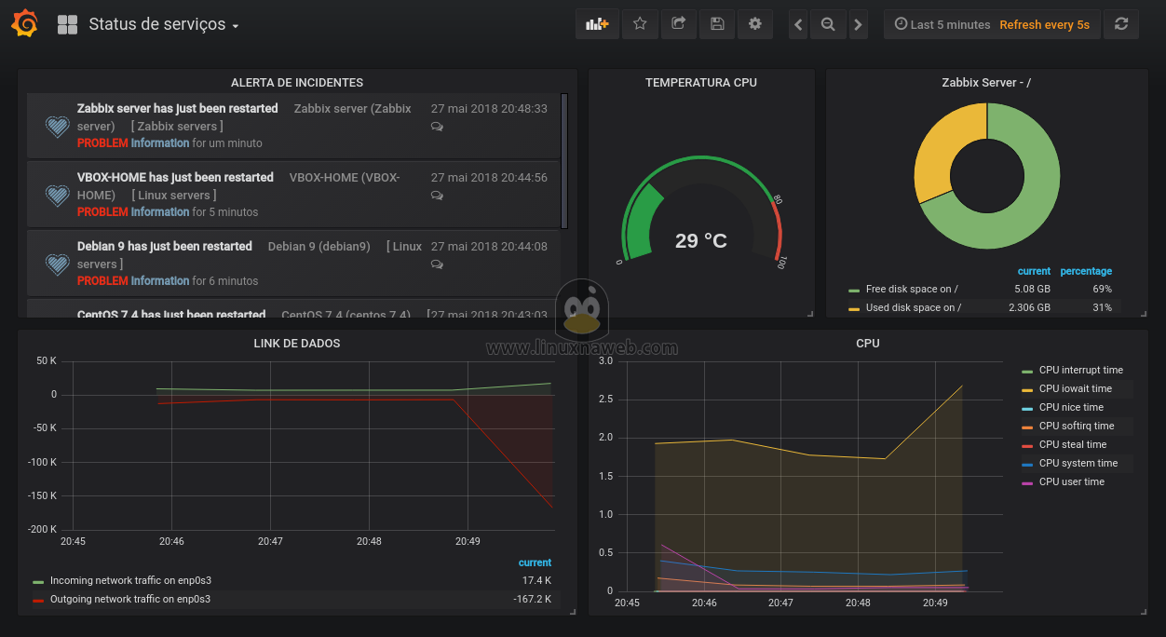Select the VBOX-HOME has just been restarted alert

175,178
